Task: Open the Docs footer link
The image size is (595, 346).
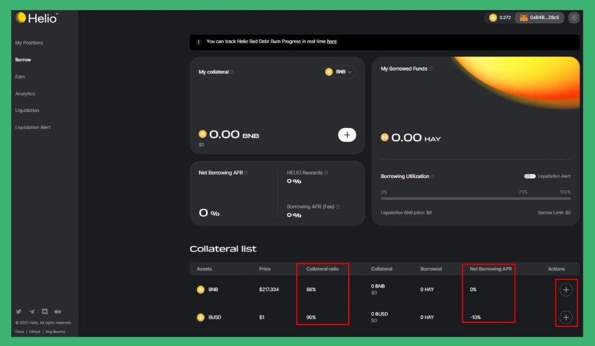Action: coord(20,332)
